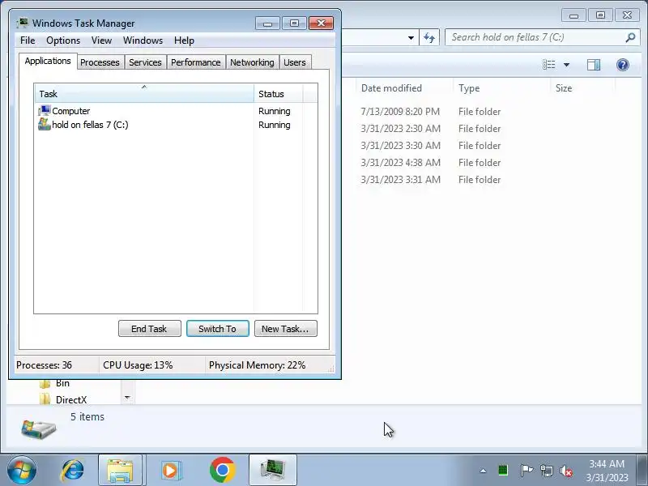Open the Help menu in Task Manager
This screenshot has height=486, width=648.
coord(184,40)
